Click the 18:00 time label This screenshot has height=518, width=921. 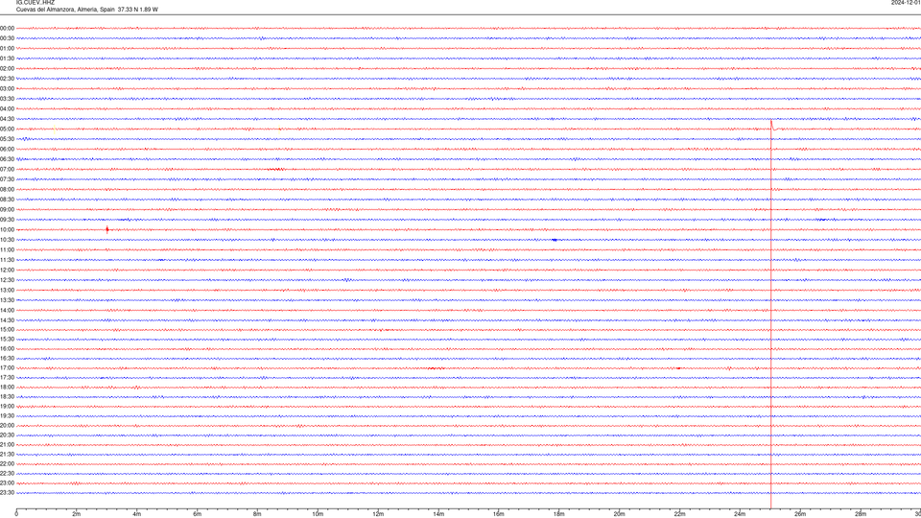(x=7, y=387)
